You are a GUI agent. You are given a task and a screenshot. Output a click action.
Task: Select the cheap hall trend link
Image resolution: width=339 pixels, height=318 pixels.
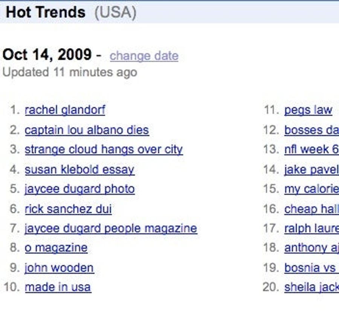312,209
